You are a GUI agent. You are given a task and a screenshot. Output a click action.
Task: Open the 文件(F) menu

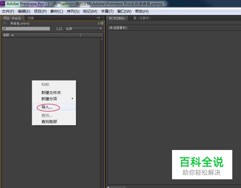8,12
